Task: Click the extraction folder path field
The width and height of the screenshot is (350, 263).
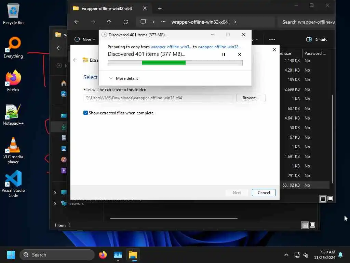Action: 159,98
